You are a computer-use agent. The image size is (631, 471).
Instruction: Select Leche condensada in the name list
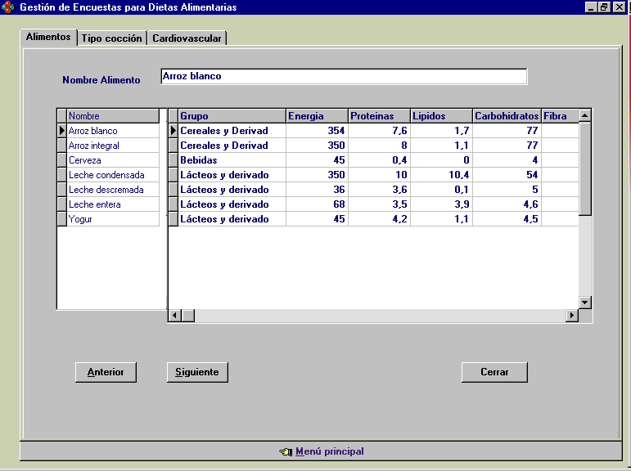tap(106, 175)
